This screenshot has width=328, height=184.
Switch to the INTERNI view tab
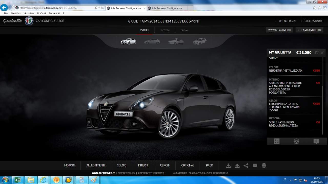coord(165,30)
